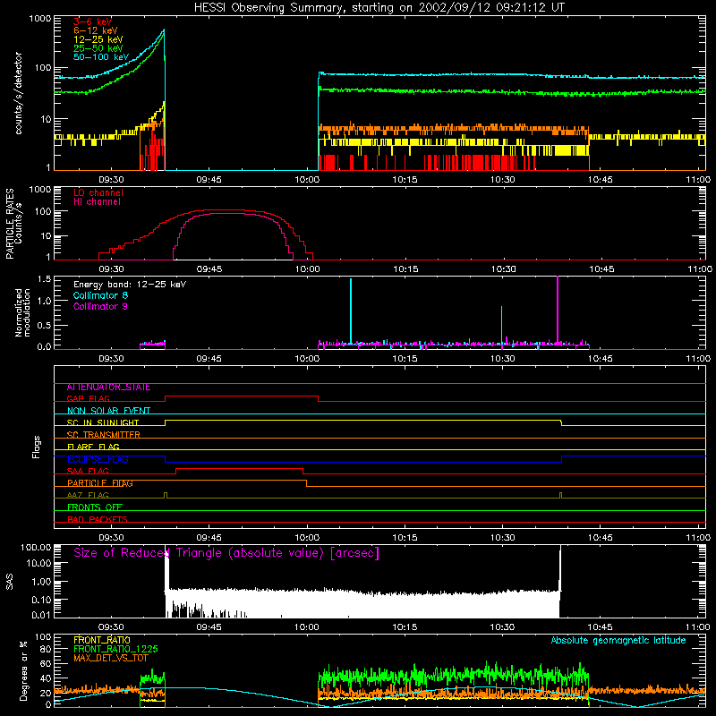Click the MAX_DET_VS_TOT legend label

point(111,658)
